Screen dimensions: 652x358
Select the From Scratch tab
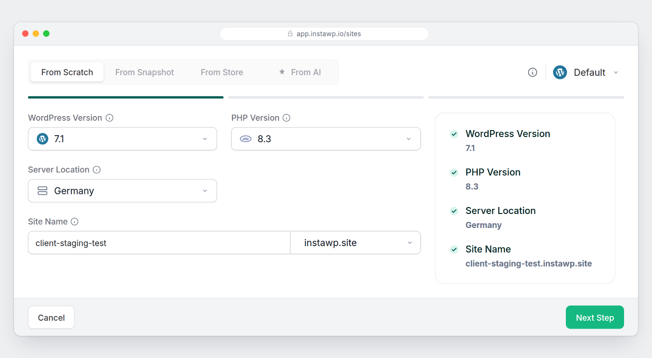[67, 72]
